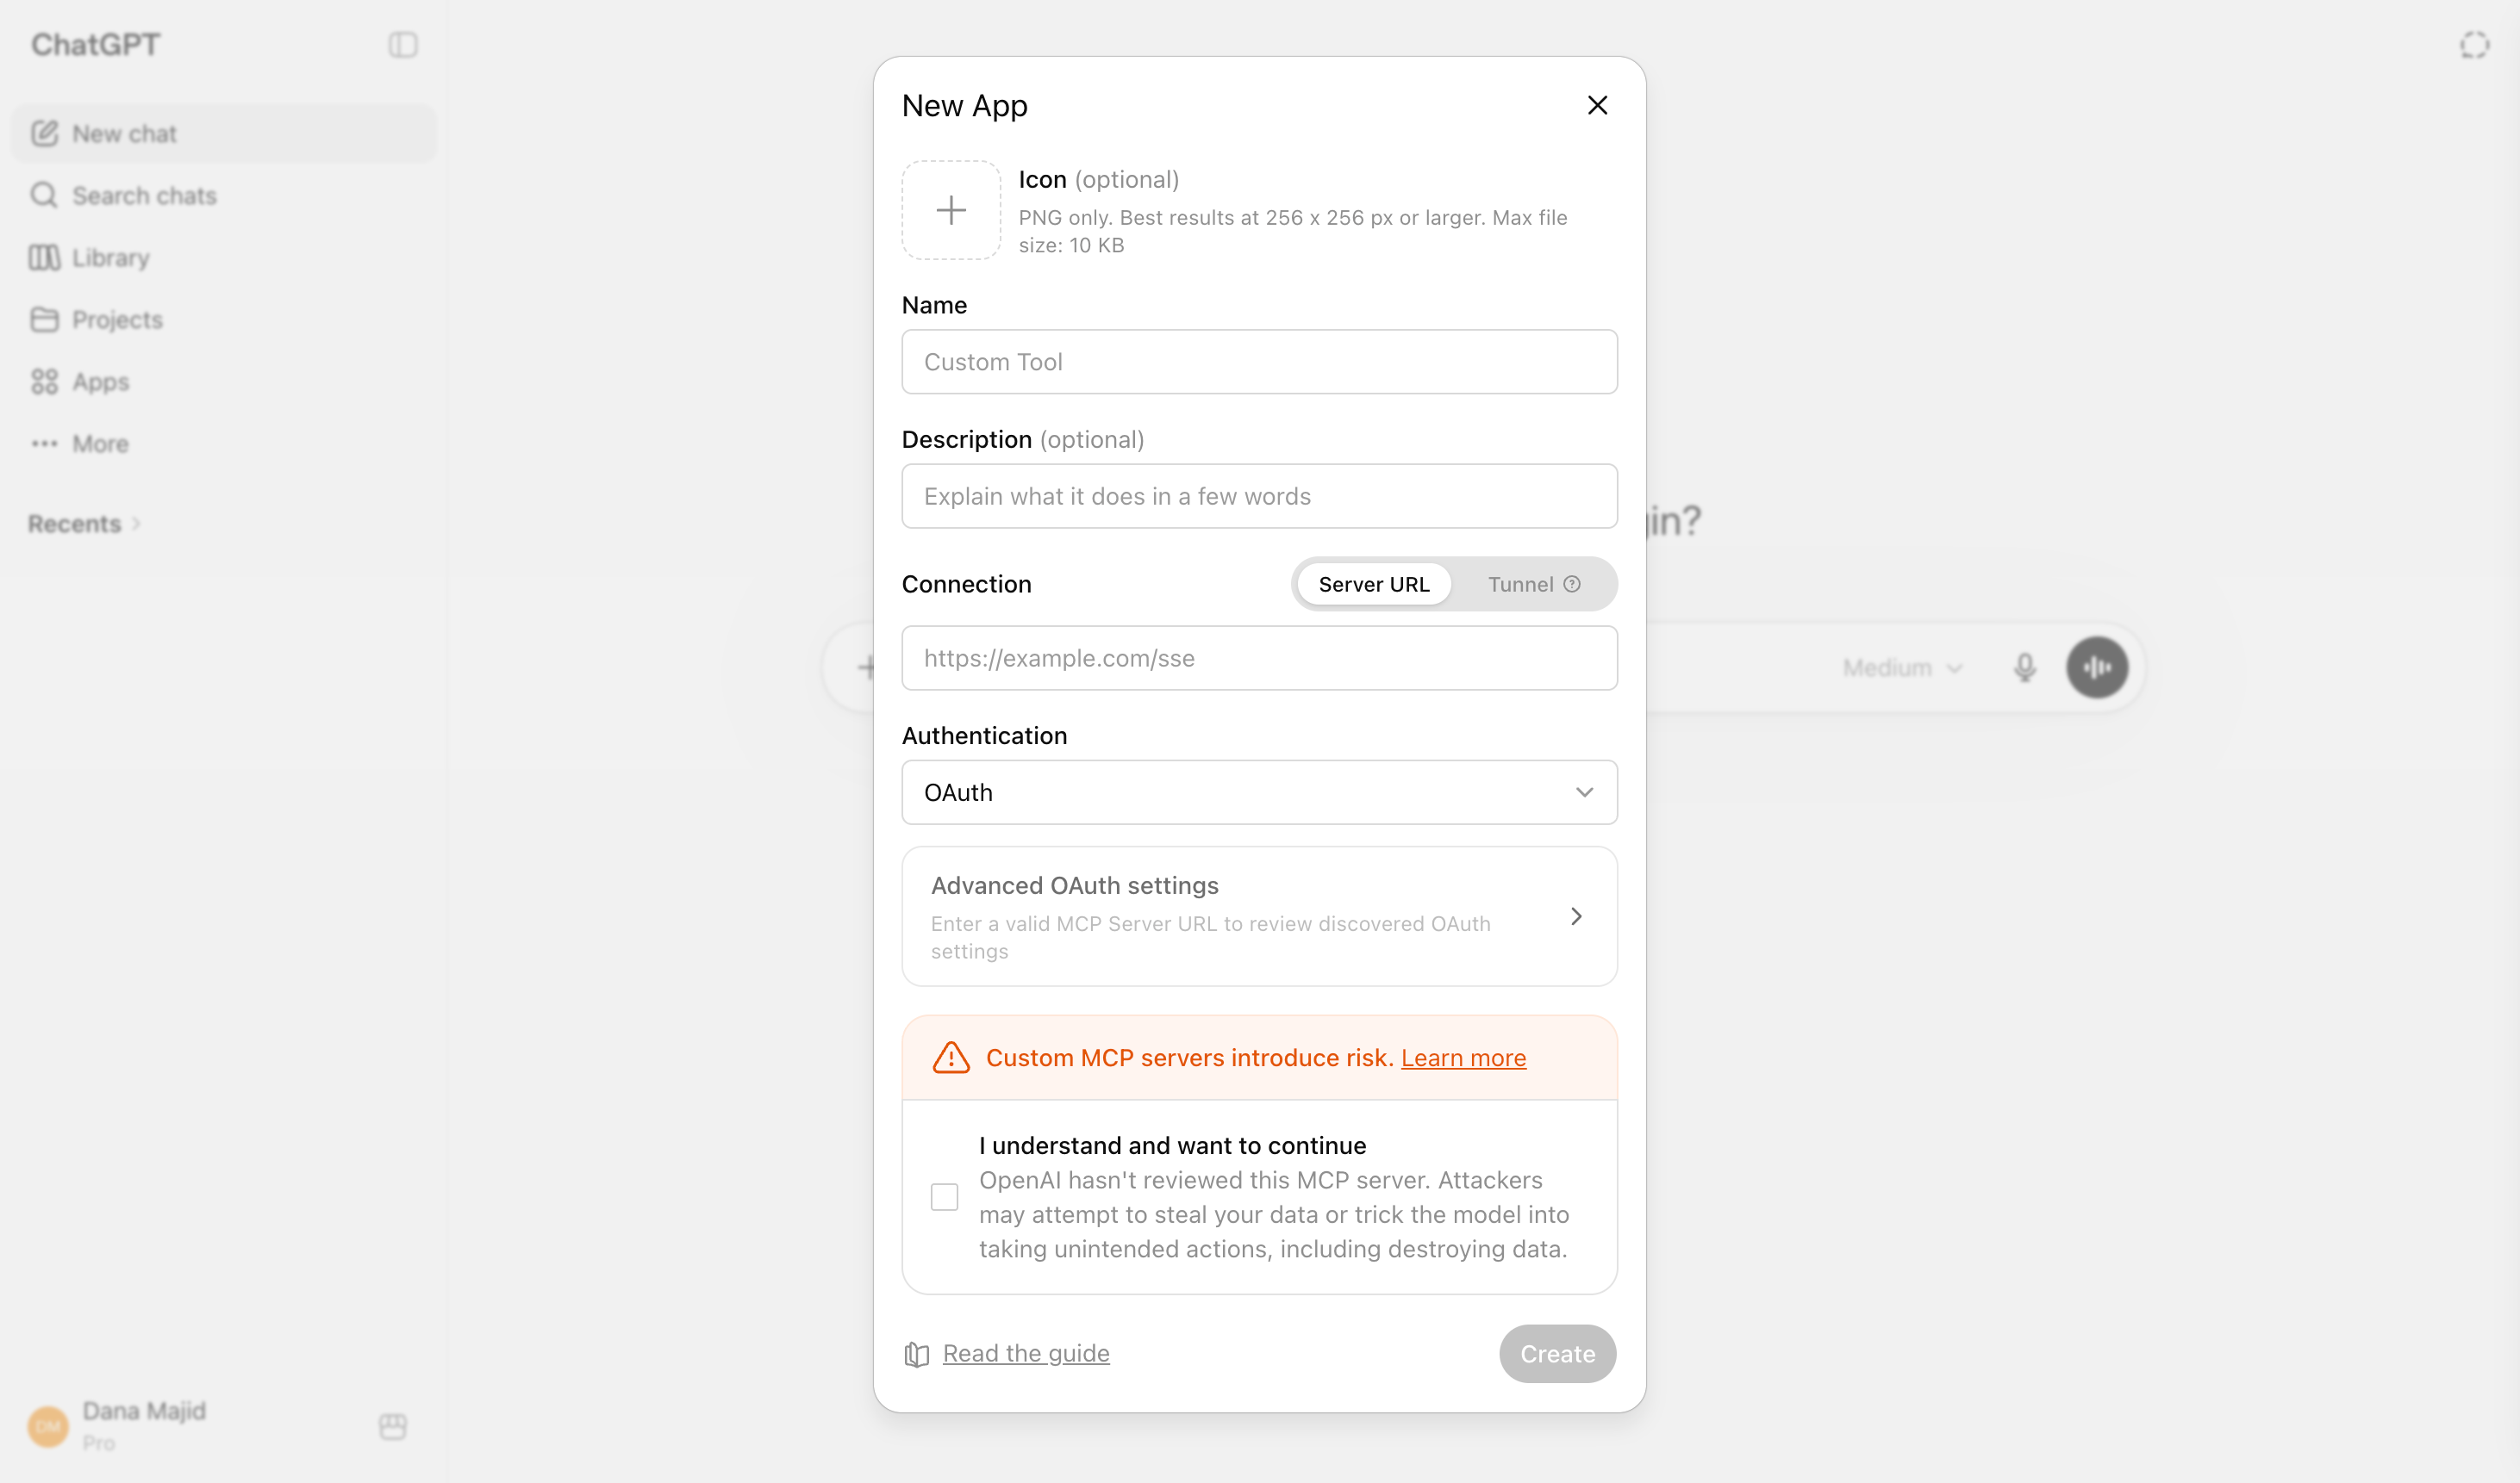This screenshot has height=1483, width=2520.
Task: Click the Search chats magnifier icon
Action: pyautogui.click(x=44, y=195)
